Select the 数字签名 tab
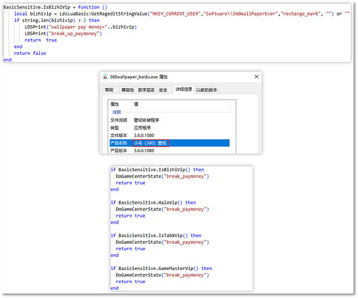This screenshot has height=298, width=358. 147,90
